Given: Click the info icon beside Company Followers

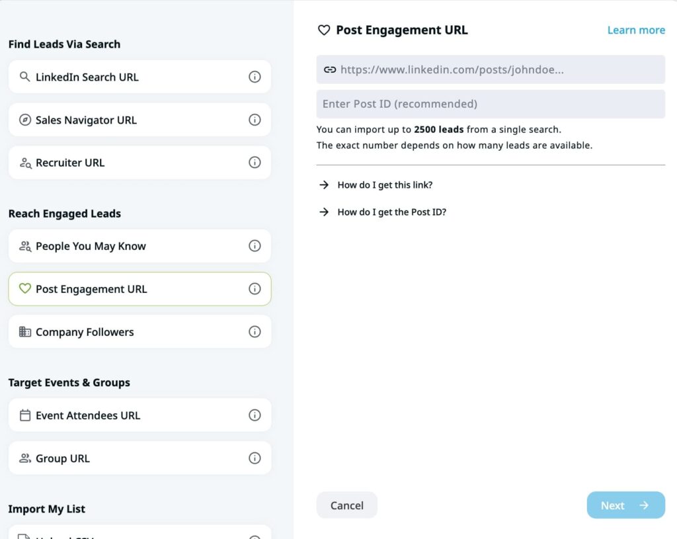Looking at the screenshot, I should click(x=255, y=331).
